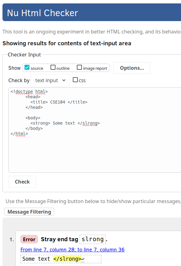
Task: Click the <!doctype html> line in textarea
Action: tap(29, 91)
